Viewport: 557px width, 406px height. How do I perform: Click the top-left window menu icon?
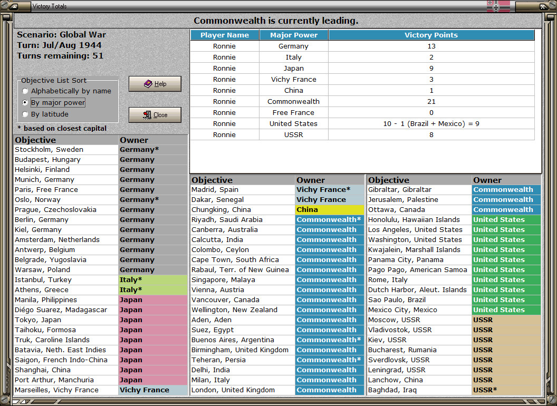14,6
